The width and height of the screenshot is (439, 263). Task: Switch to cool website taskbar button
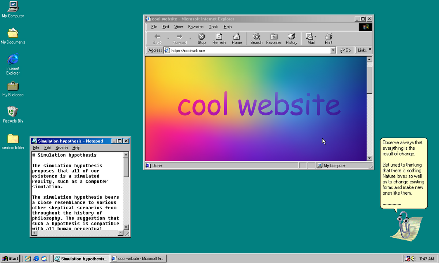pos(138,259)
